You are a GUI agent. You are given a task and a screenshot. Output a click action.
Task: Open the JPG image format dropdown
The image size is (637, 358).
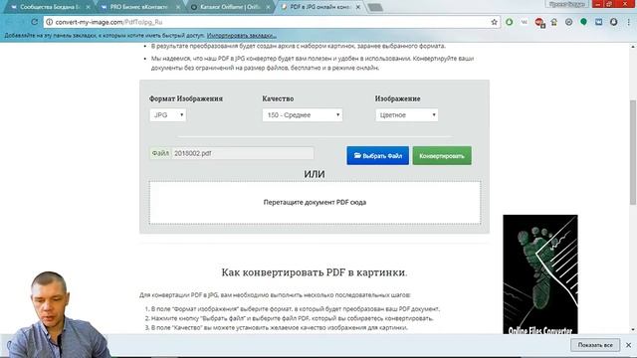pos(168,115)
